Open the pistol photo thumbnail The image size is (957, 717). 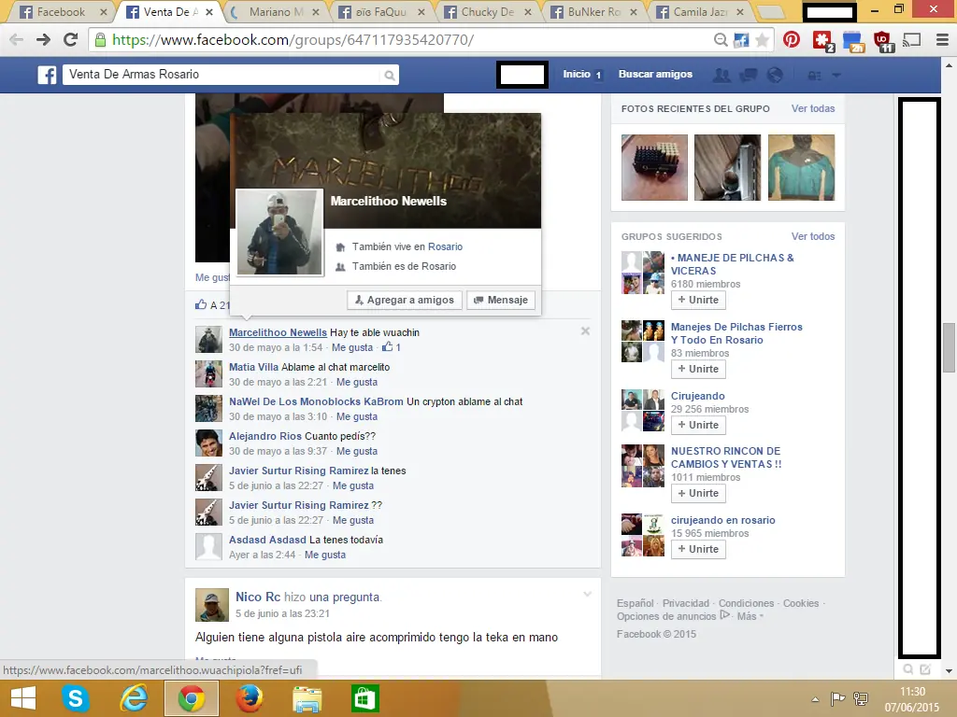tap(727, 168)
